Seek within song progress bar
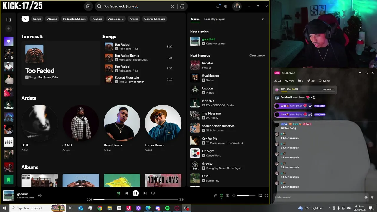377x212 pixels. (135, 200)
